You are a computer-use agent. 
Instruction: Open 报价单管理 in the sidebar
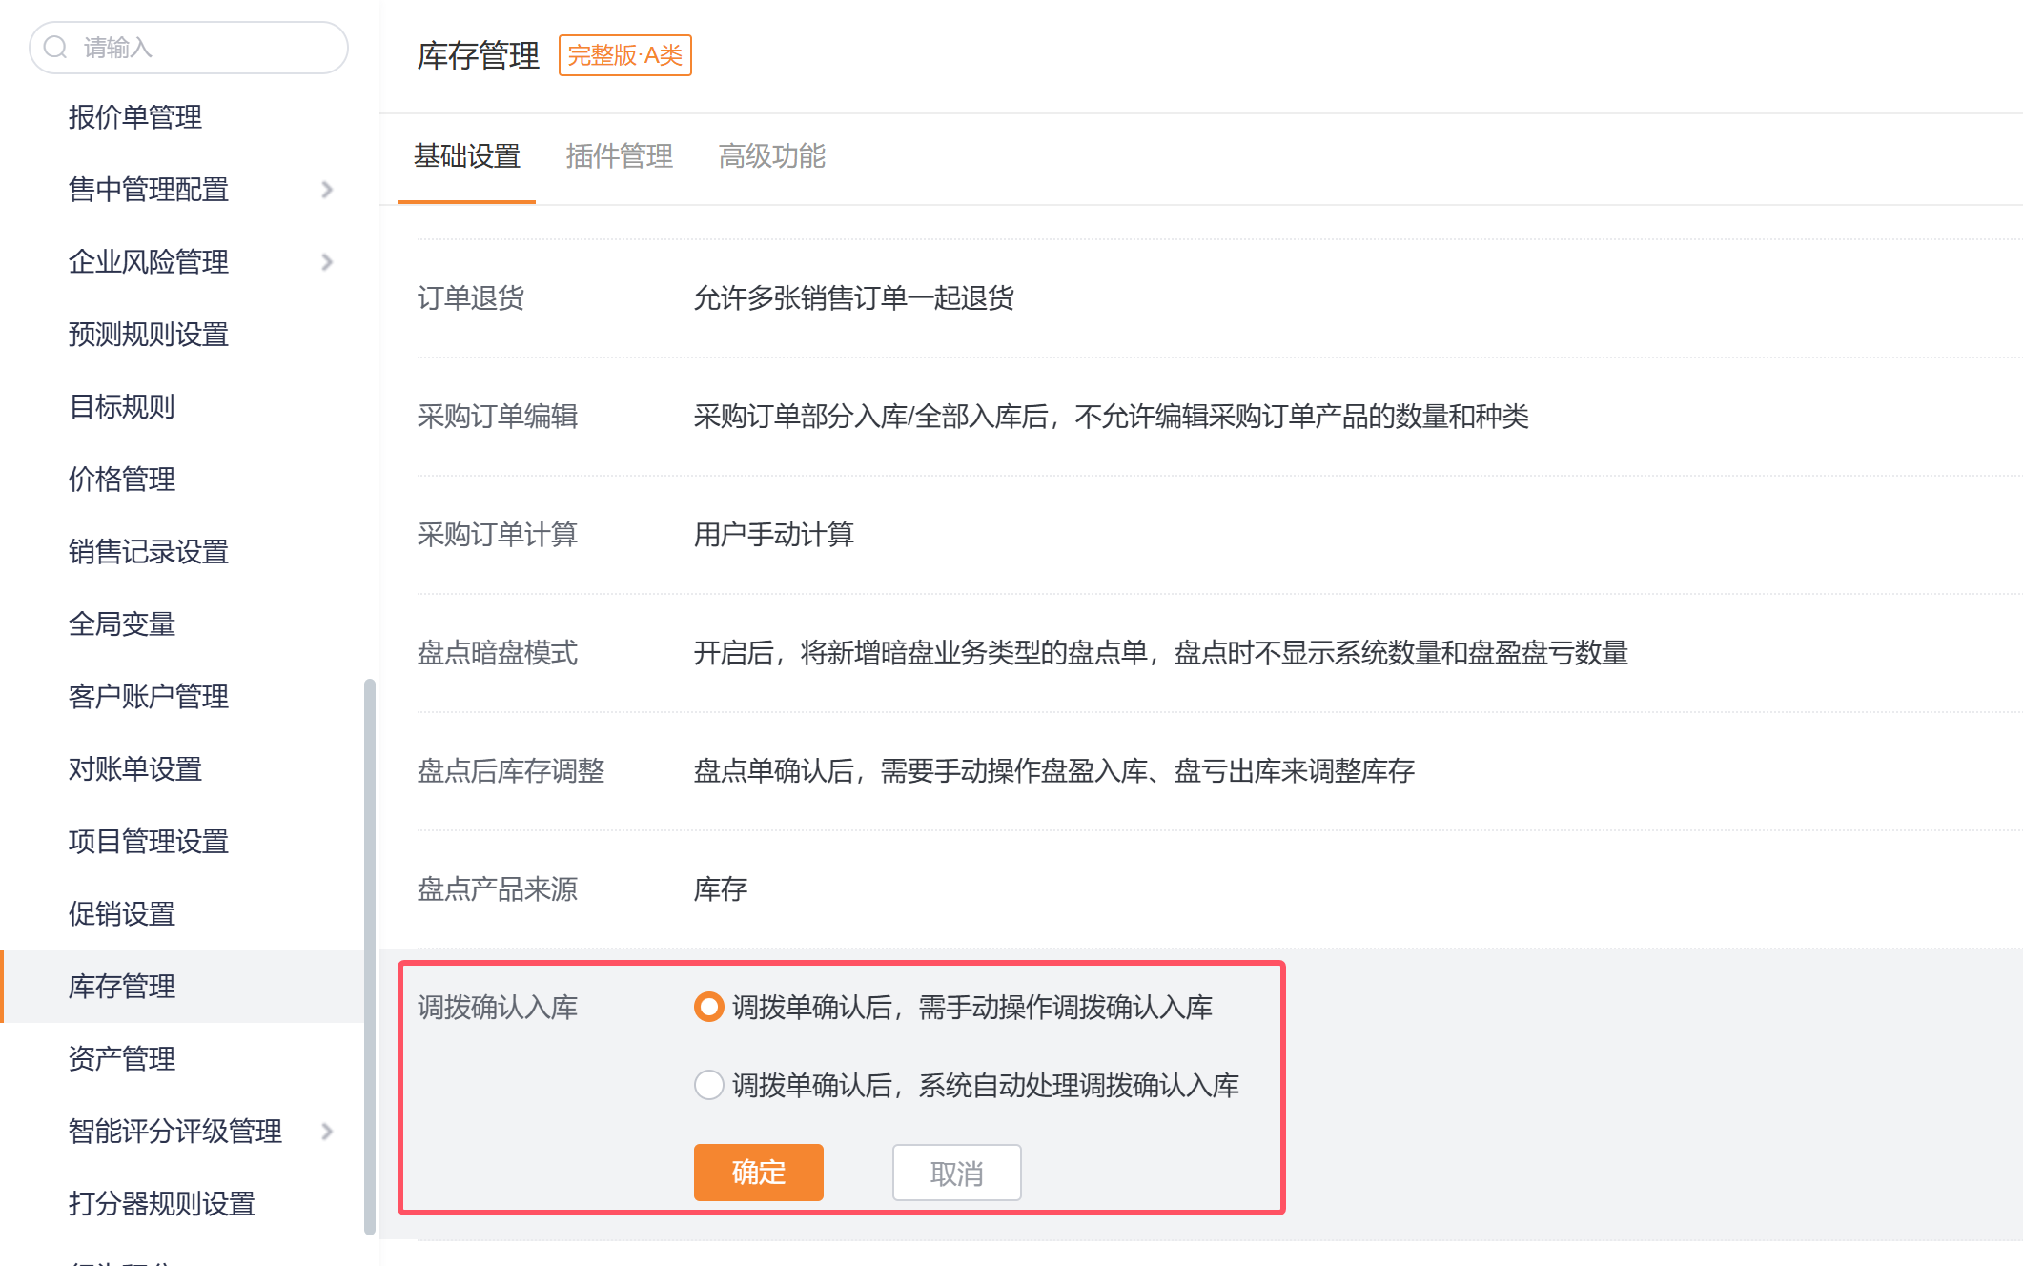pos(135,117)
